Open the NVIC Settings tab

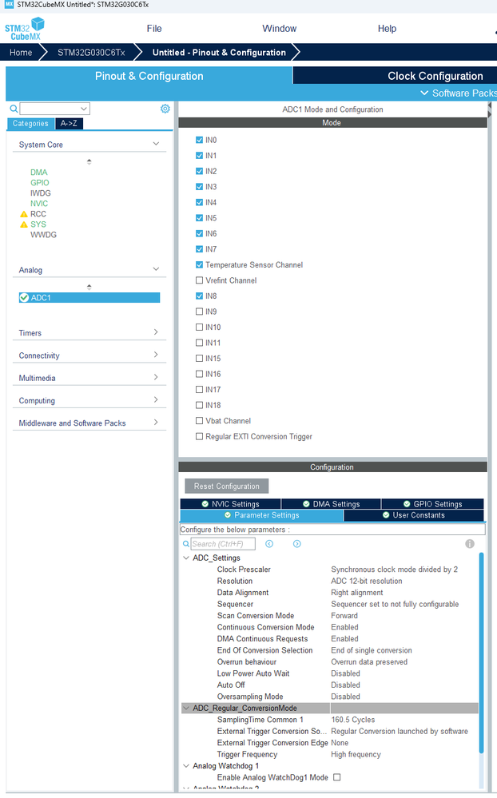tap(230, 504)
